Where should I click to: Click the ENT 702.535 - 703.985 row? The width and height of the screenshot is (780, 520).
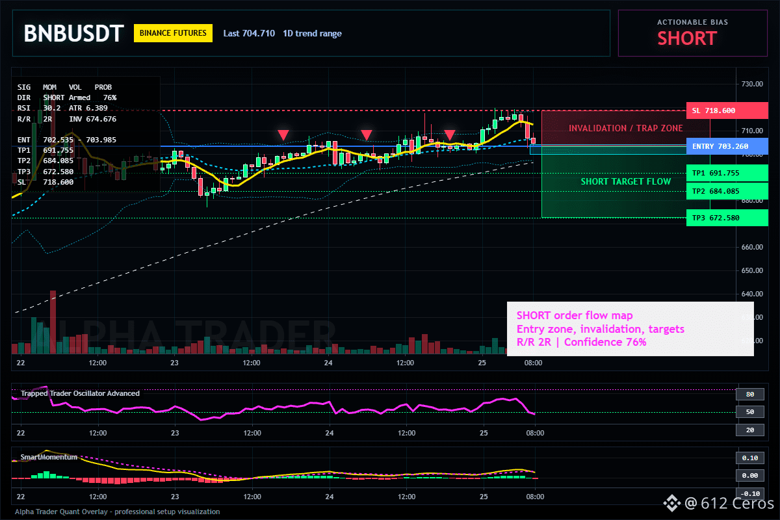click(x=67, y=140)
